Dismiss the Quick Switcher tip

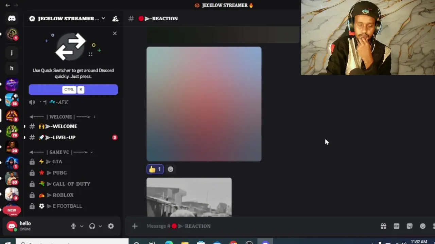coord(115,34)
